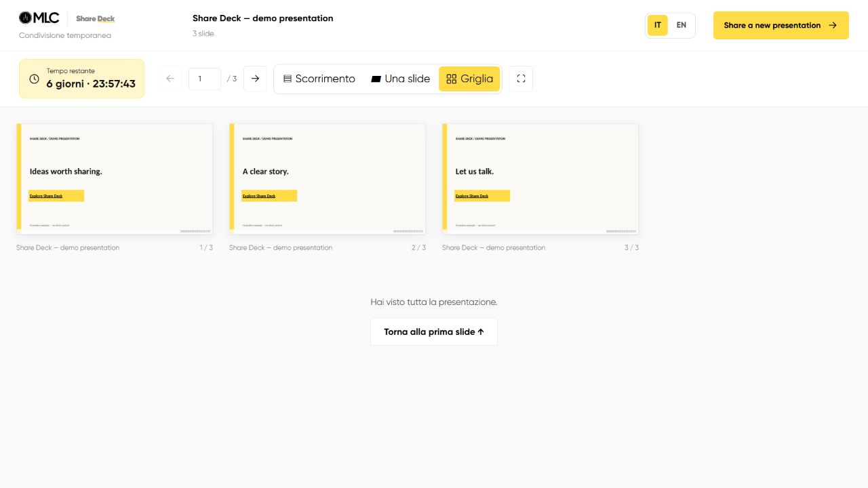
Task: Click Explore Share Deck on slide 1
Action: click(56, 196)
